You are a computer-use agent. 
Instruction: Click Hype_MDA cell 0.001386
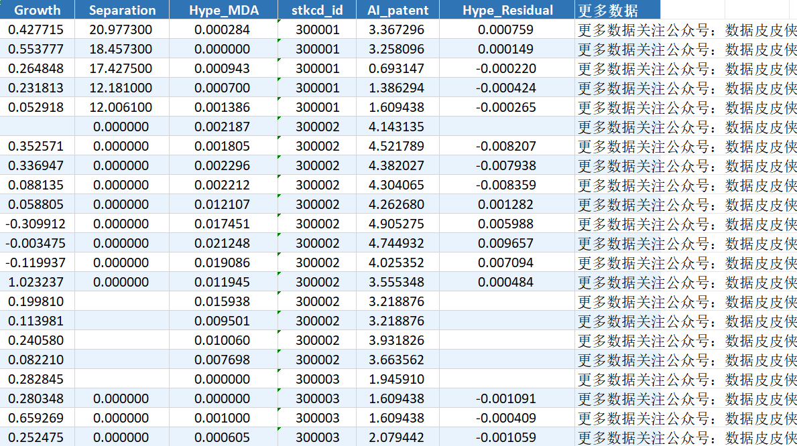(224, 107)
